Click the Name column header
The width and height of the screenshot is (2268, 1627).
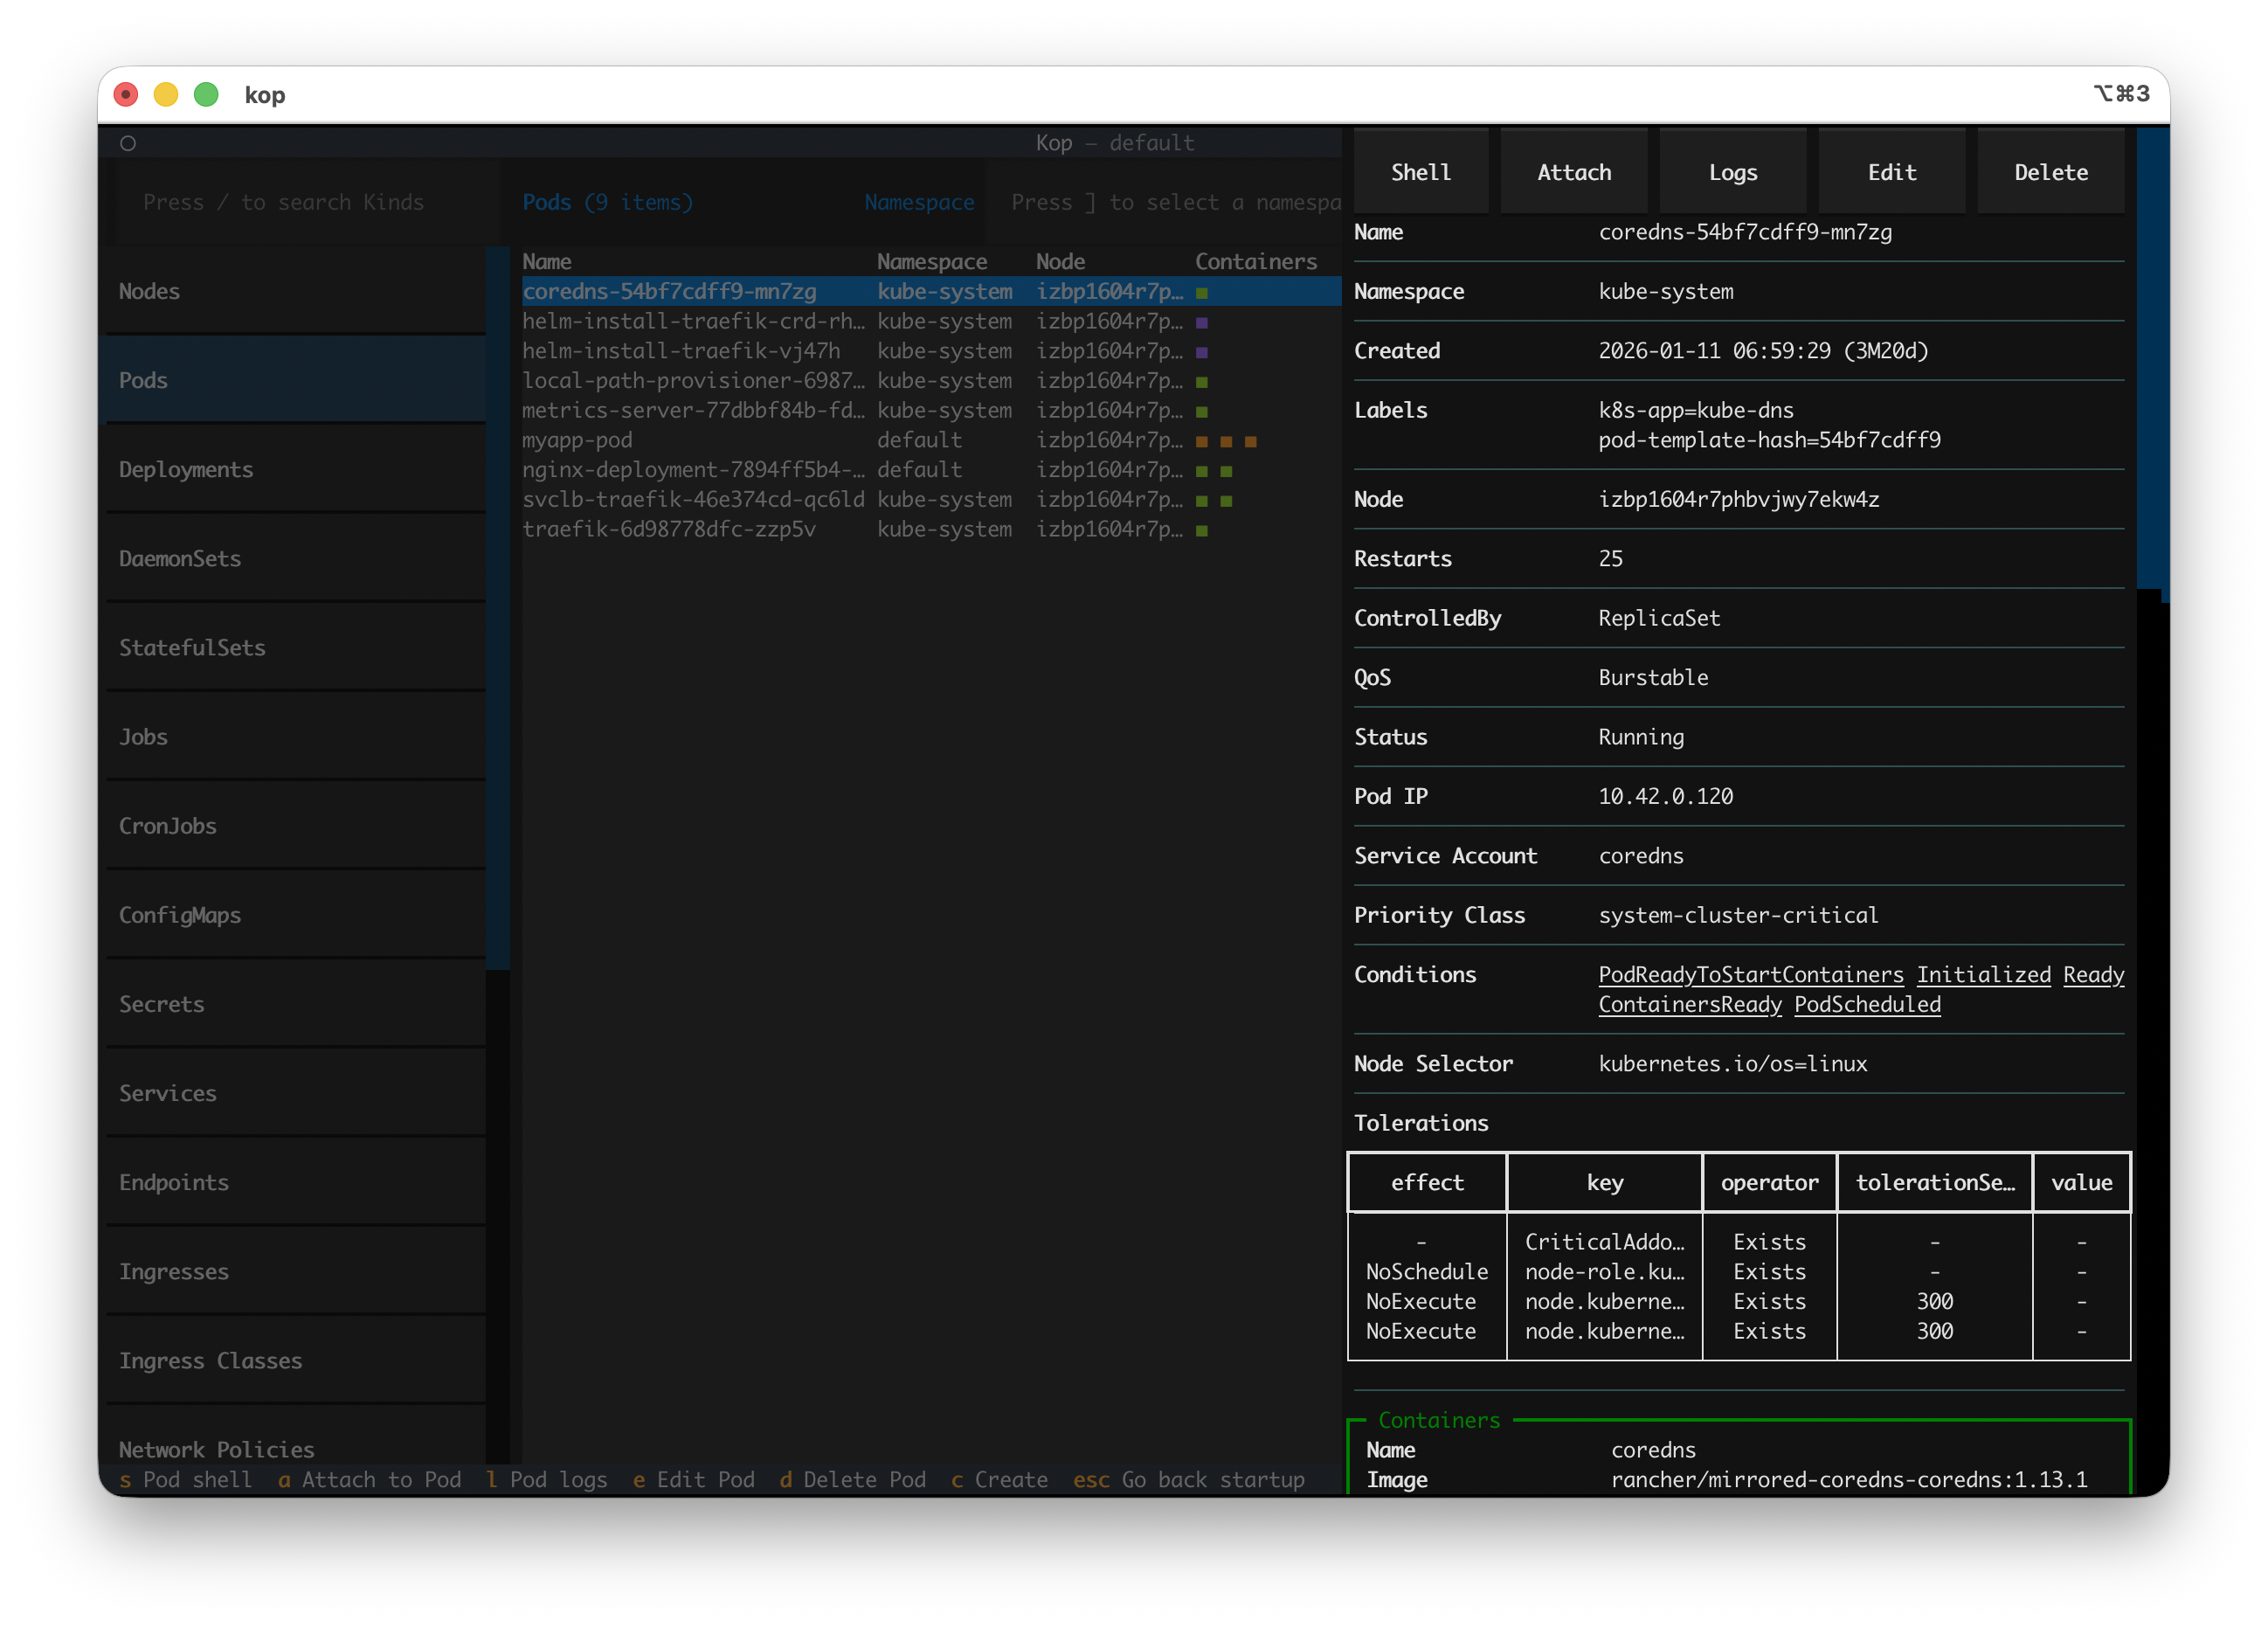[546, 261]
